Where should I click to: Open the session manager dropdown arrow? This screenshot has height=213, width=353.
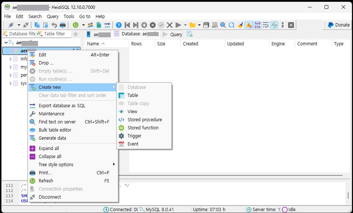pyautogui.click(x=19, y=25)
